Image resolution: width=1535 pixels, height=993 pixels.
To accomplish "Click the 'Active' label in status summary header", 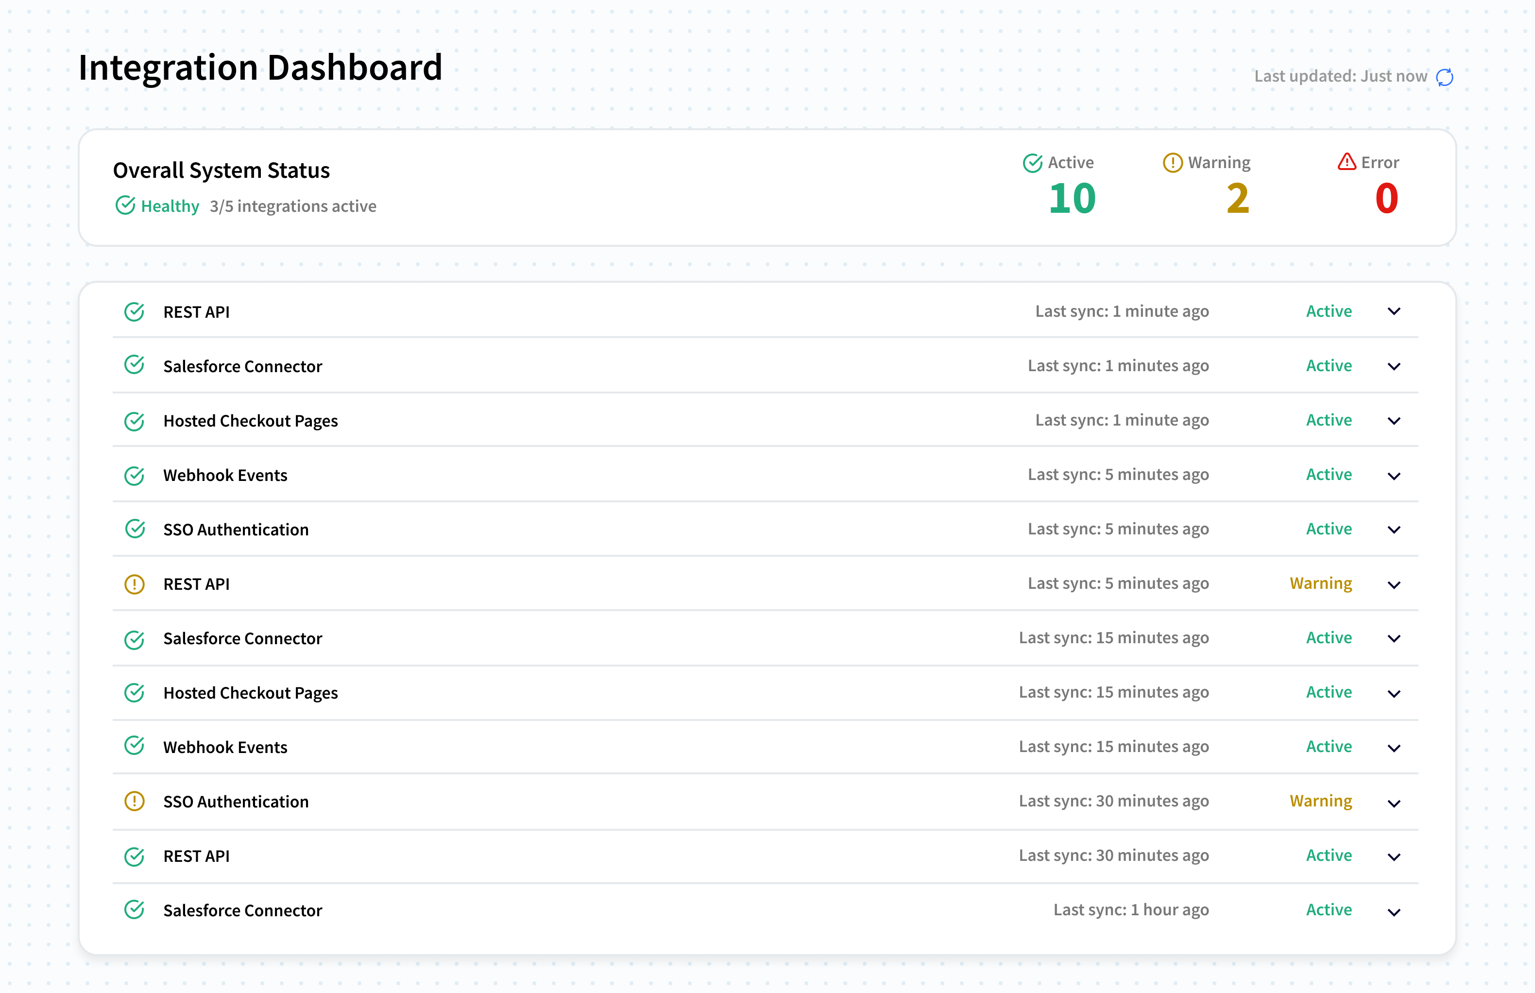I will tap(1071, 162).
